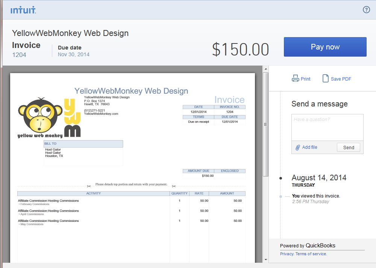Click the viewed-invoice timeline dot

point(280,196)
